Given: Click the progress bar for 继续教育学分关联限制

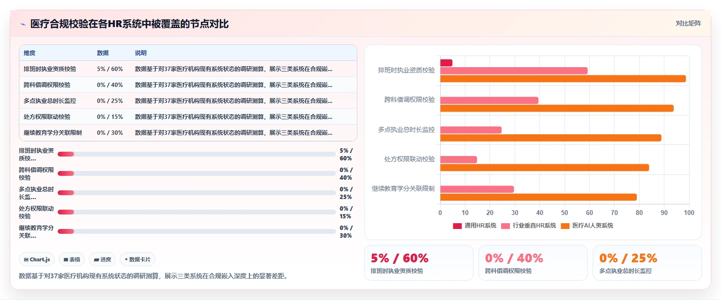Looking at the screenshot, I should (x=197, y=231).
